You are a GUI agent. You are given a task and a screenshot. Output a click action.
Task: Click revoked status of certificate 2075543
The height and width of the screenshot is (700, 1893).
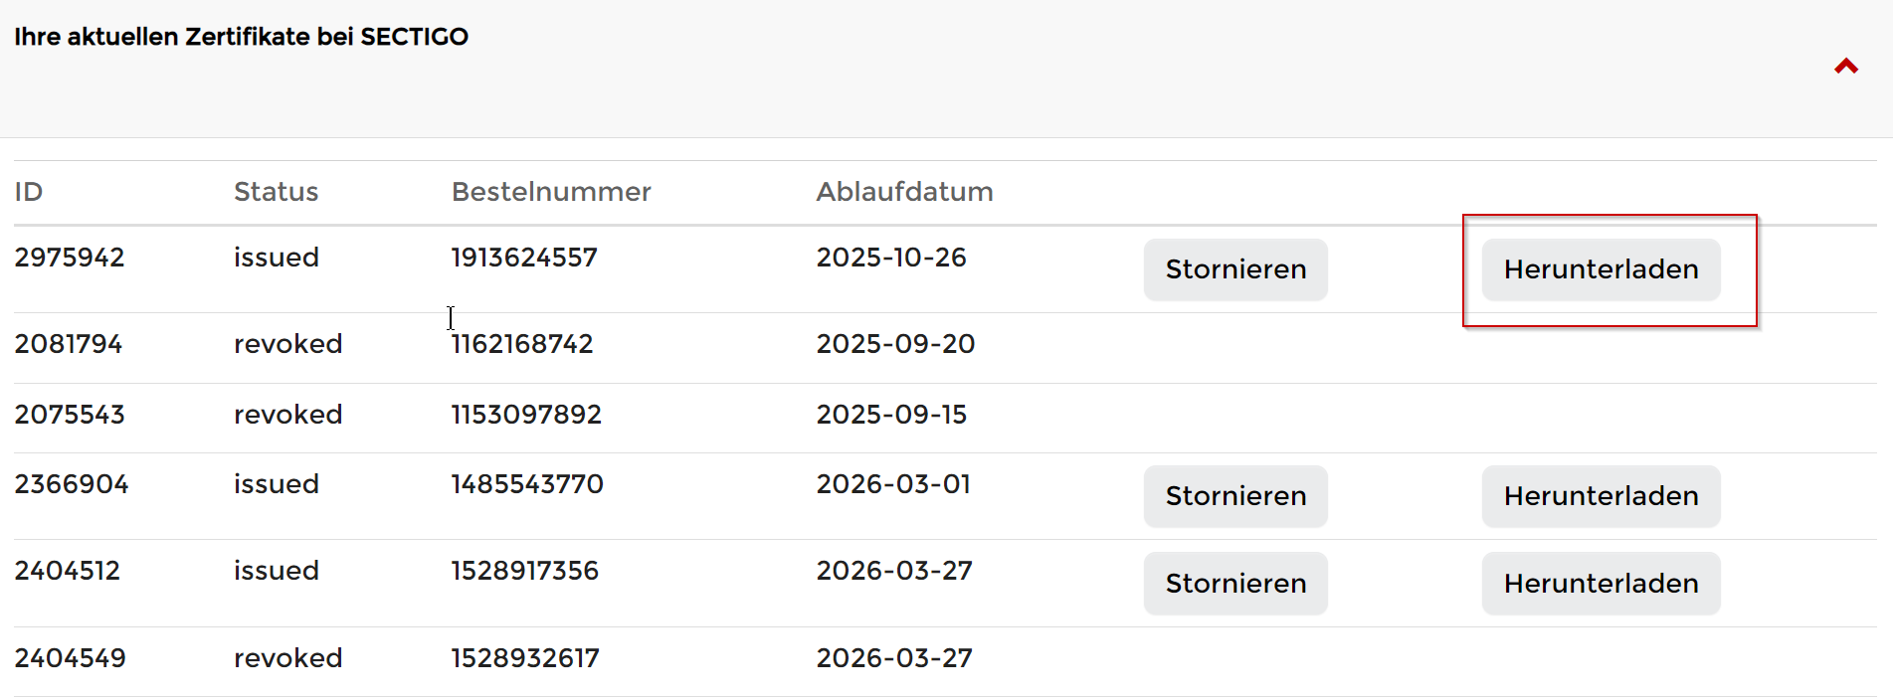click(287, 415)
